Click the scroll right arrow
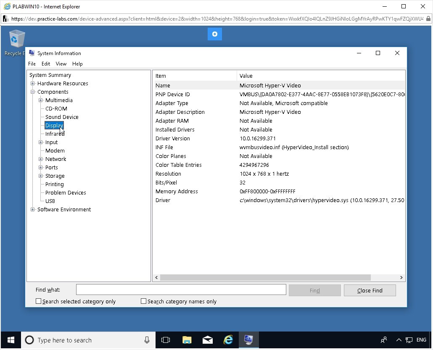 click(x=401, y=277)
